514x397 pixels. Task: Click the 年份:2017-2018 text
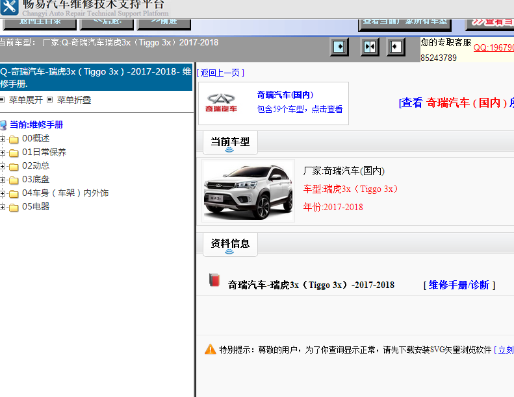pyautogui.click(x=333, y=207)
